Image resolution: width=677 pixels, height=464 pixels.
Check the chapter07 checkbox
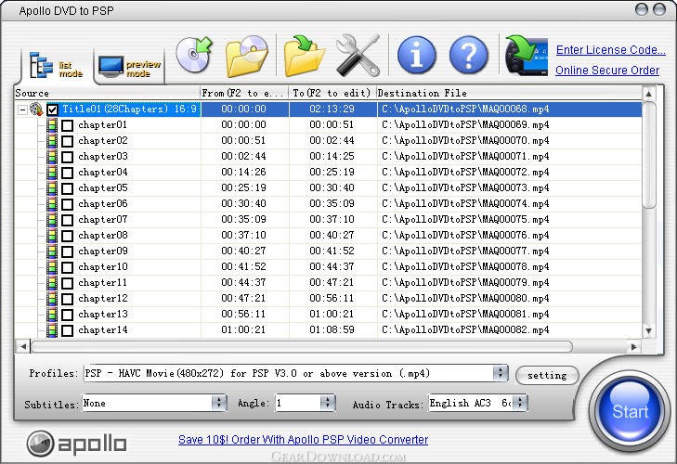coord(67,220)
